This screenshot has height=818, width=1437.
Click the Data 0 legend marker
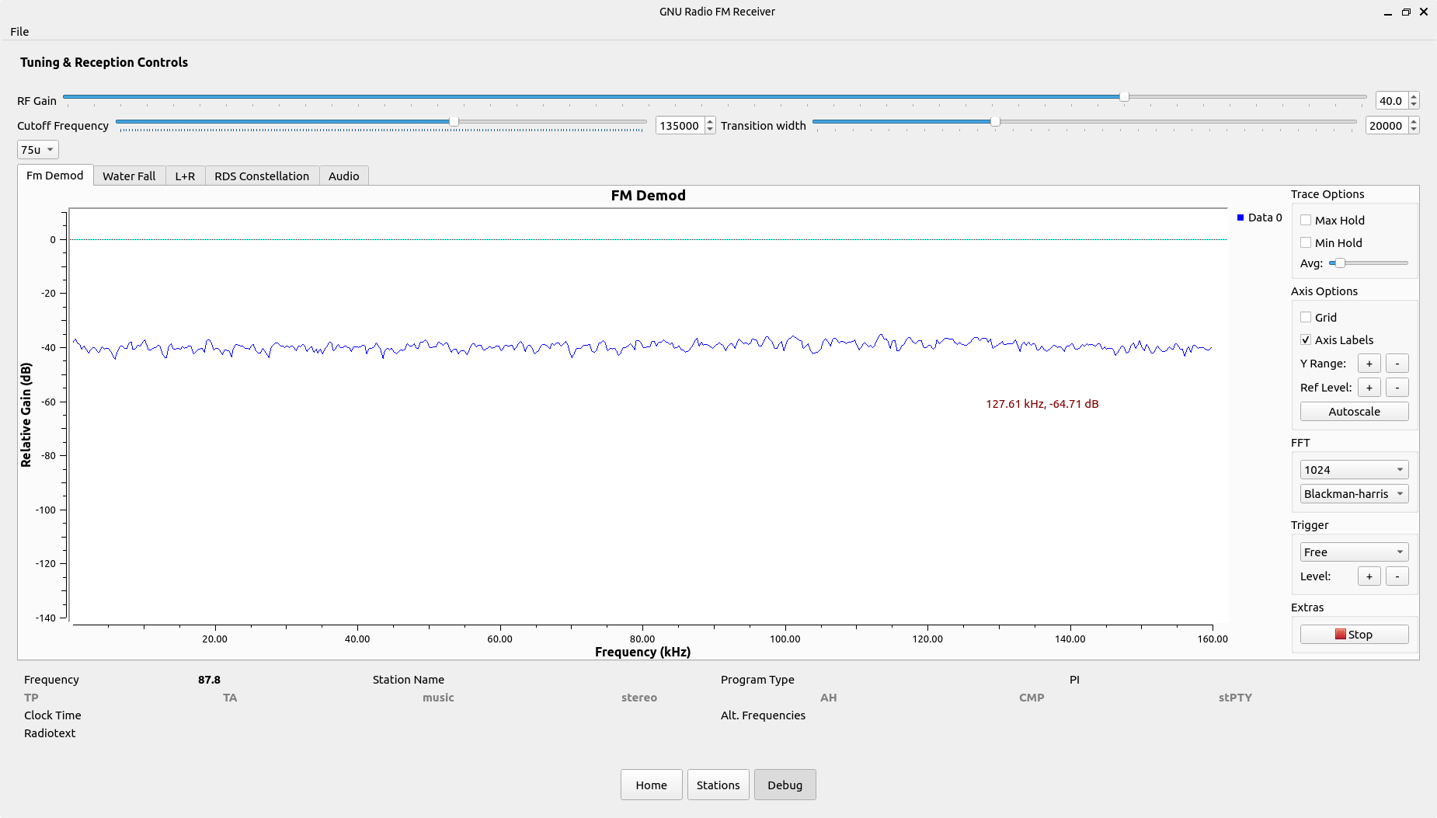tap(1240, 218)
